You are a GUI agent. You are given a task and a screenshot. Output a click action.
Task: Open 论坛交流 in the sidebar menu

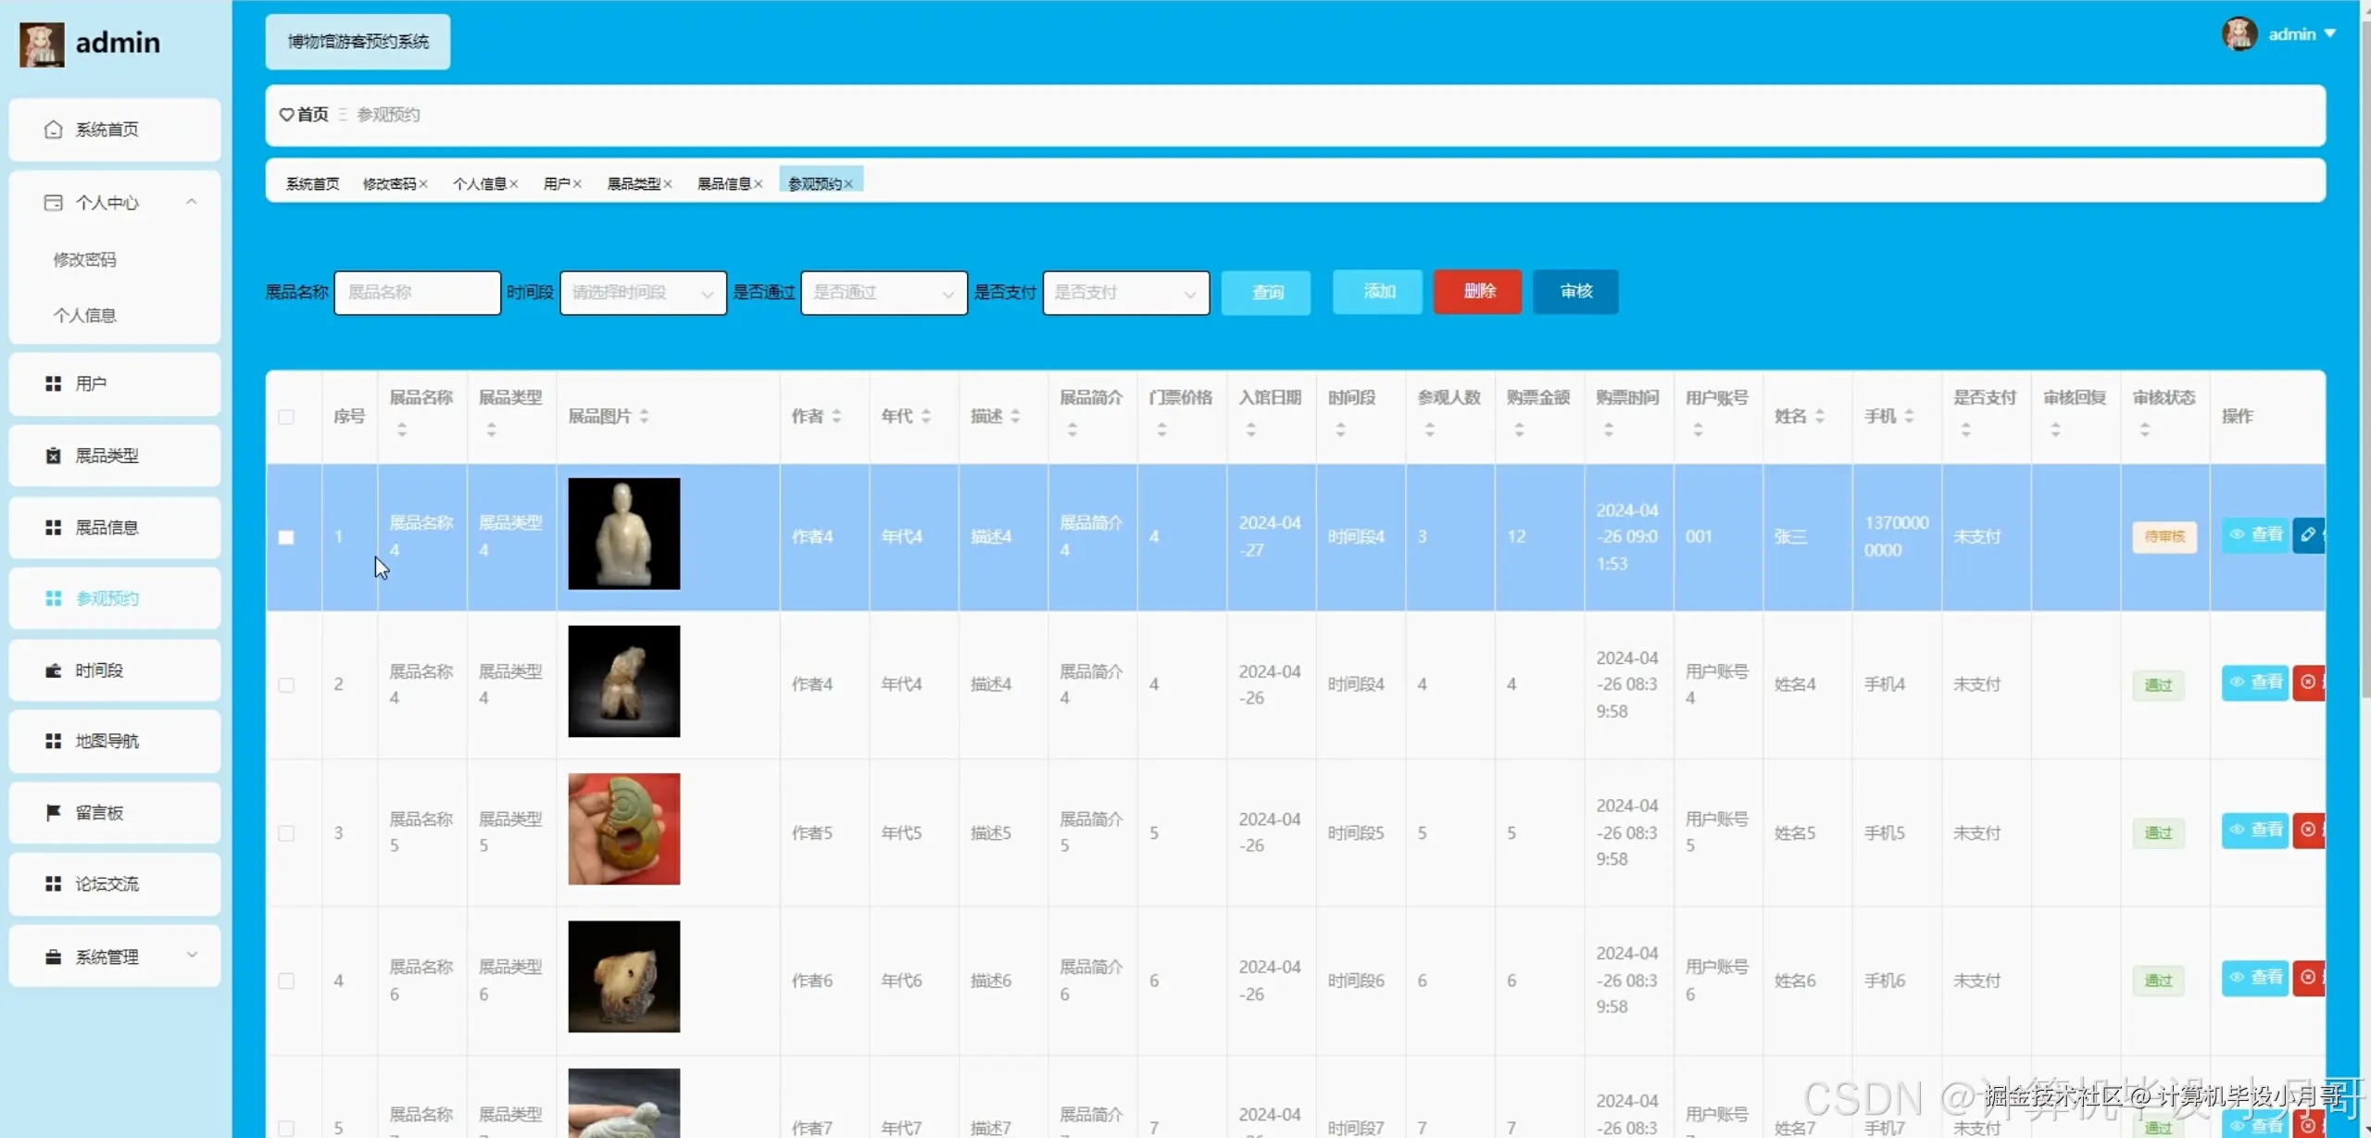[x=107, y=884]
